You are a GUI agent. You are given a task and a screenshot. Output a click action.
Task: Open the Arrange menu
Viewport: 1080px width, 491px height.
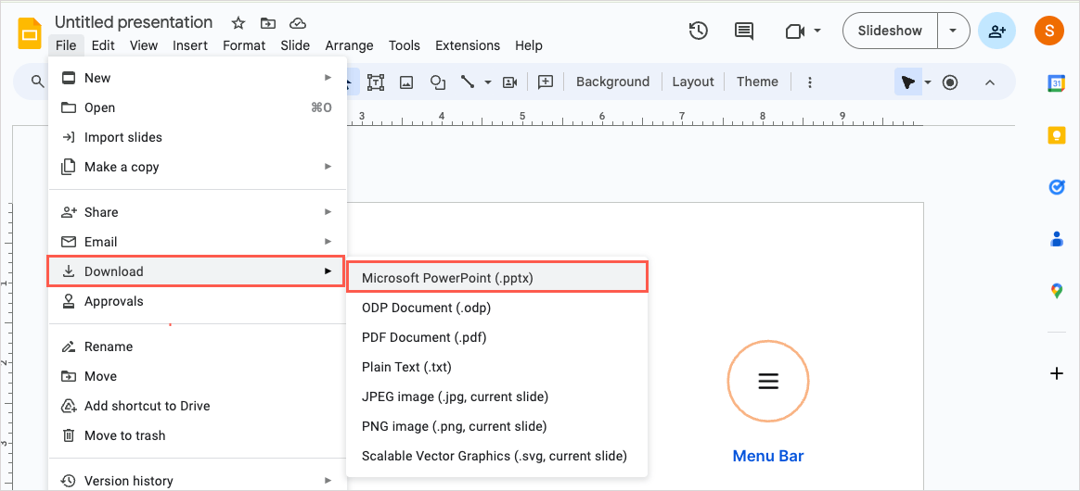(349, 45)
